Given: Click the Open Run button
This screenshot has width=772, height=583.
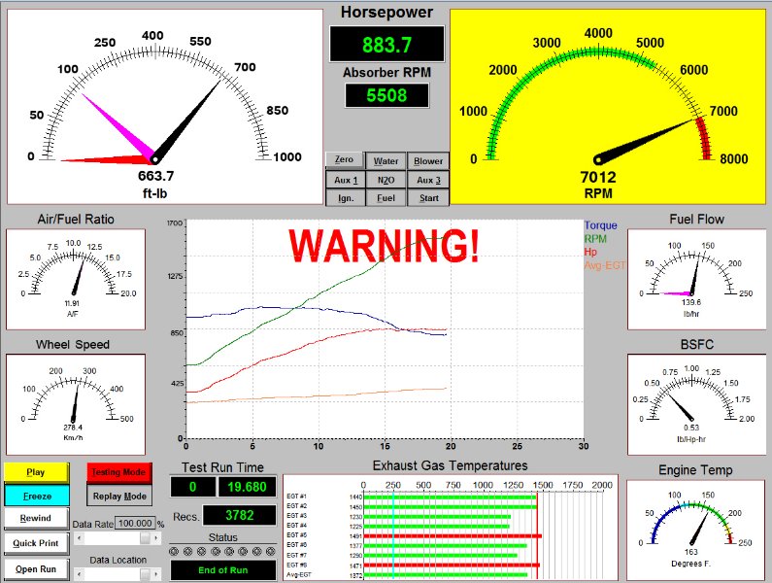Looking at the screenshot, I should click(x=37, y=569).
